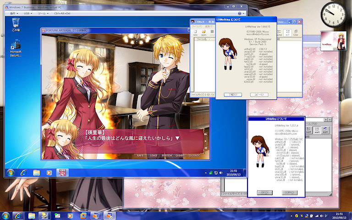This screenshot has width=352, height=220.
Task: Click the host tray network signal icon
Action: (317, 216)
